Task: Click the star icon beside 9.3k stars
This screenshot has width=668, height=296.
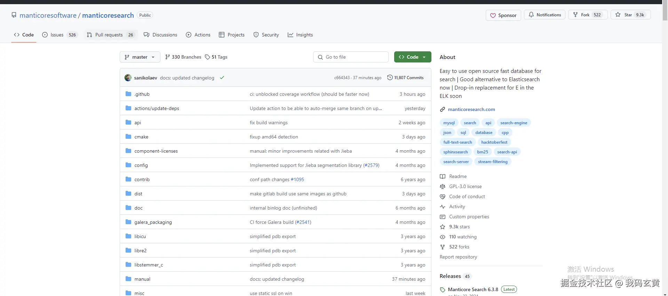Action: pos(443,227)
